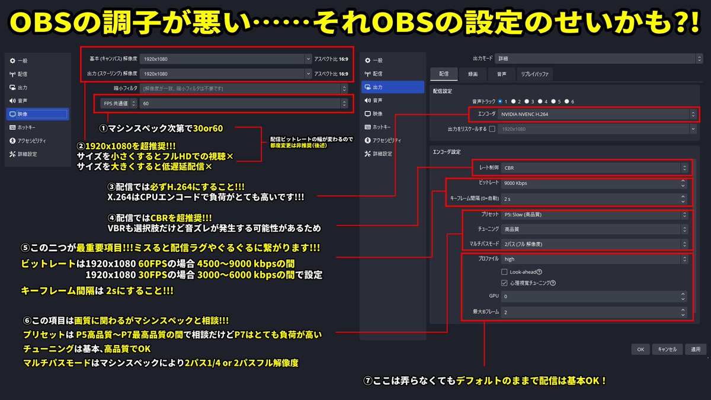Open アクセシビリティ in the 映像 settings window sidebar
The height and width of the screenshot is (400, 711).
(37, 140)
